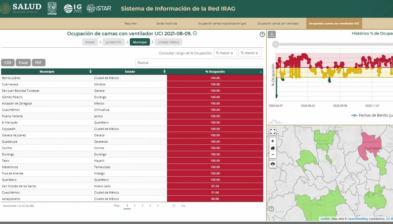The height and width of the screenshot is (224, 393).
Task: Open the map help question-mark icon
Action: pyautogui.click(x=271, y=209)
